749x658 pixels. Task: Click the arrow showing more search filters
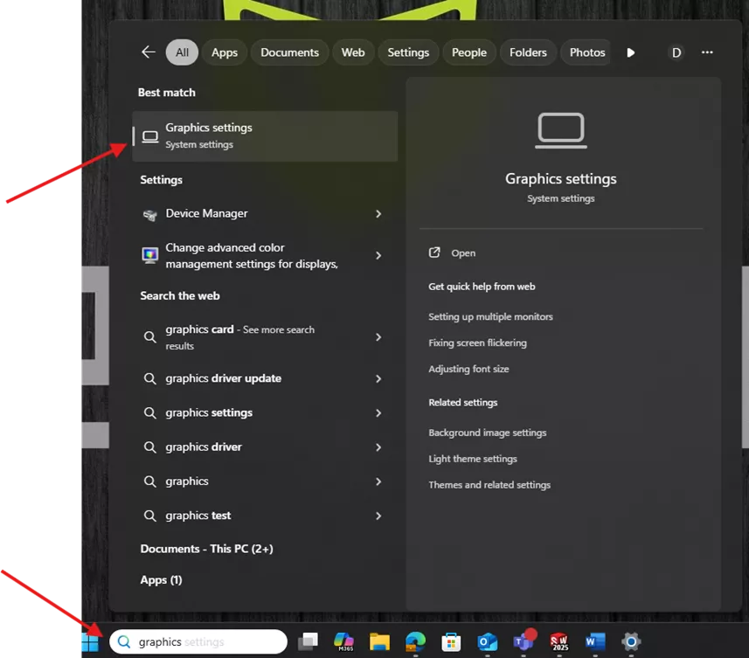[x=631, y=52]
